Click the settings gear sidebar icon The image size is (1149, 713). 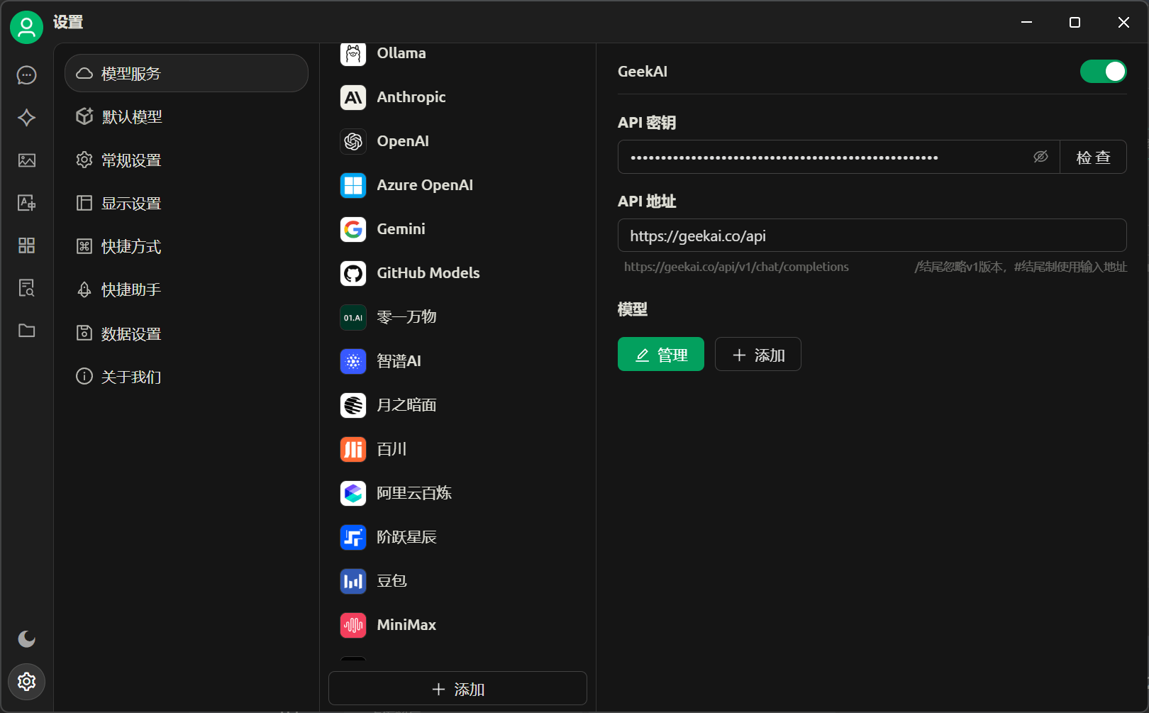coord(26,682)
